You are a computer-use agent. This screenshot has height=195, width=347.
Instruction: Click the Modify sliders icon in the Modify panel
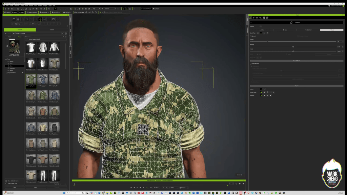pos(250,18)
